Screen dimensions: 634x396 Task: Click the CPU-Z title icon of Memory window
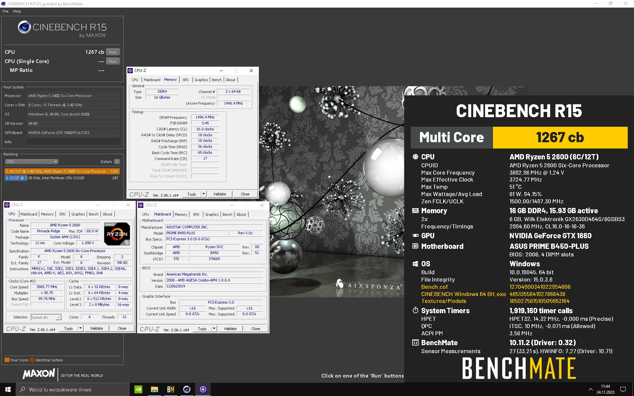pyautogui.click(x=130, y=71)
